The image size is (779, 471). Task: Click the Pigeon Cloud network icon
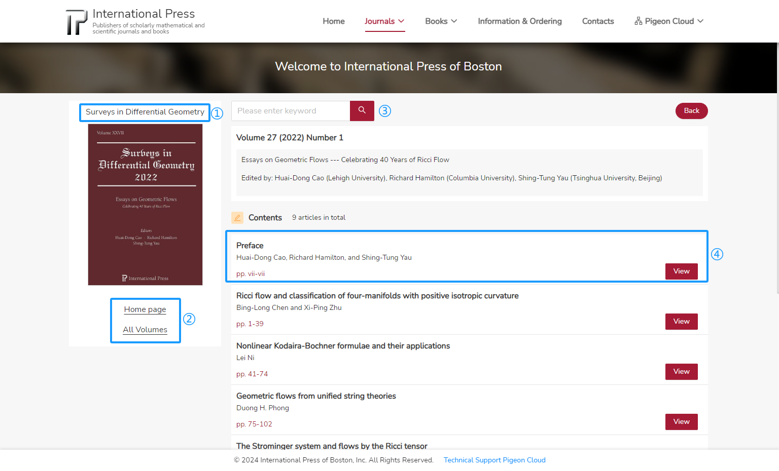pos(638,21)
